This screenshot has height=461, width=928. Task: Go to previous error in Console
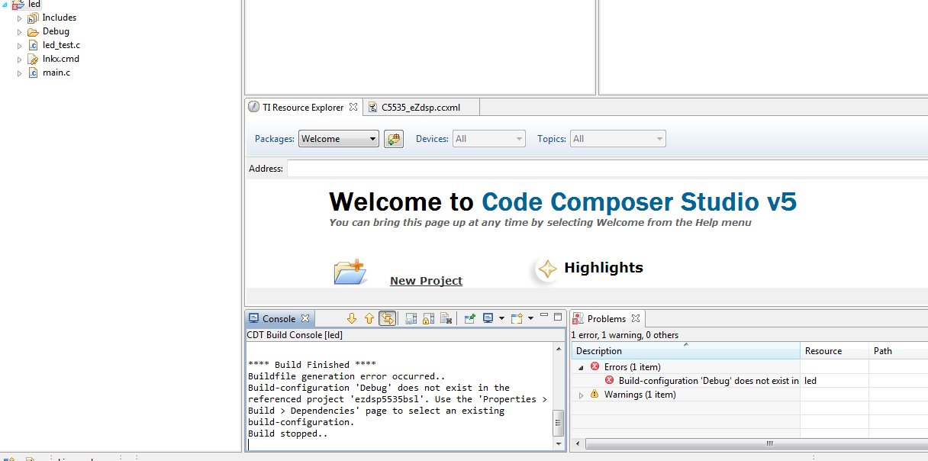[369, 318]
